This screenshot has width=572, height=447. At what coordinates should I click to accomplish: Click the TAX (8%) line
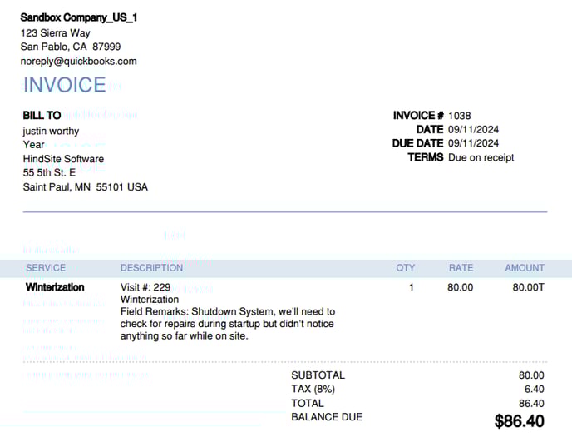[x=313, y=389]
